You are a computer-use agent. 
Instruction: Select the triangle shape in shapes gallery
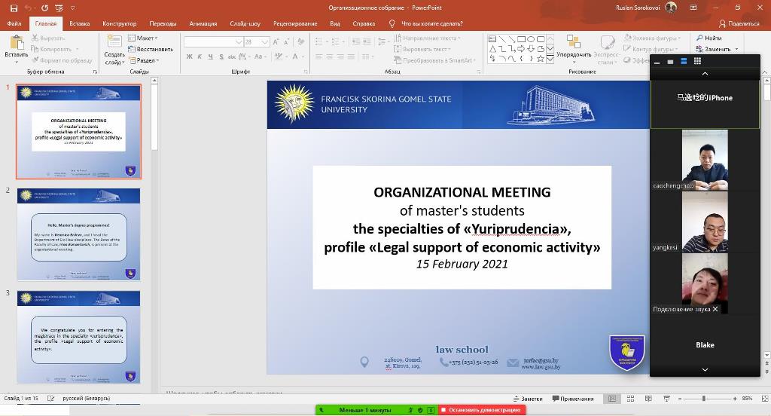pyautogui.click(x=492, y=49)
